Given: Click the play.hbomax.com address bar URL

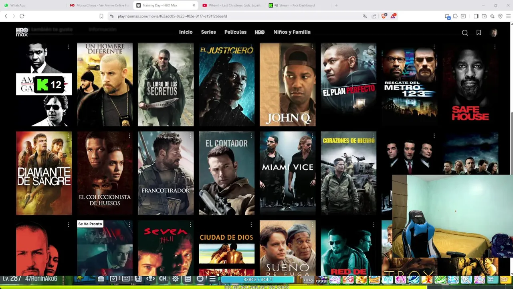Looking at the screenshot, I should coord(172,16).
